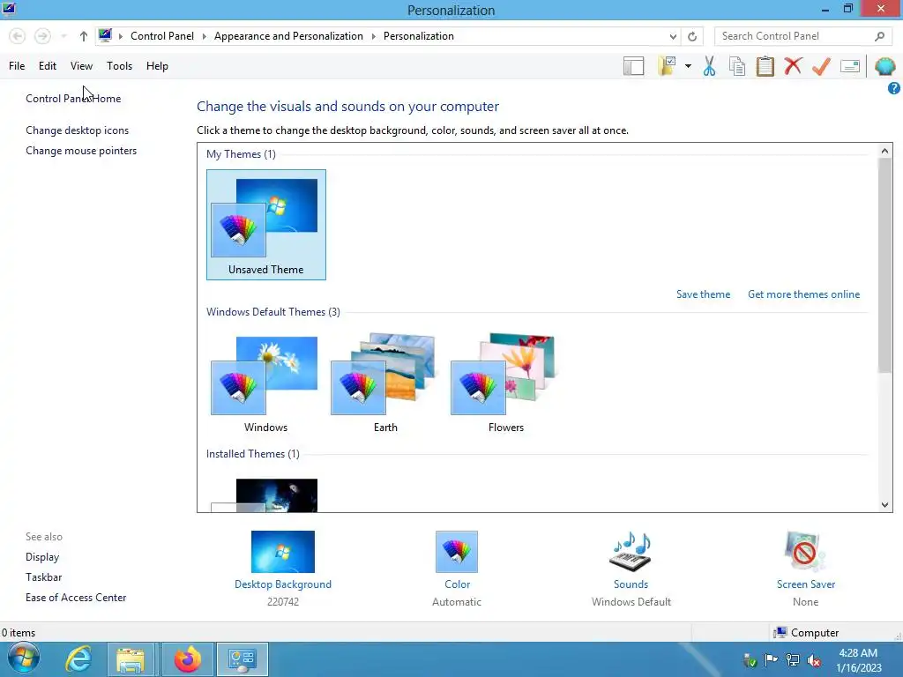Click the Control Panel taskbar button
The width and height of the screenshot is (903, 677).
tap(242, 659)
